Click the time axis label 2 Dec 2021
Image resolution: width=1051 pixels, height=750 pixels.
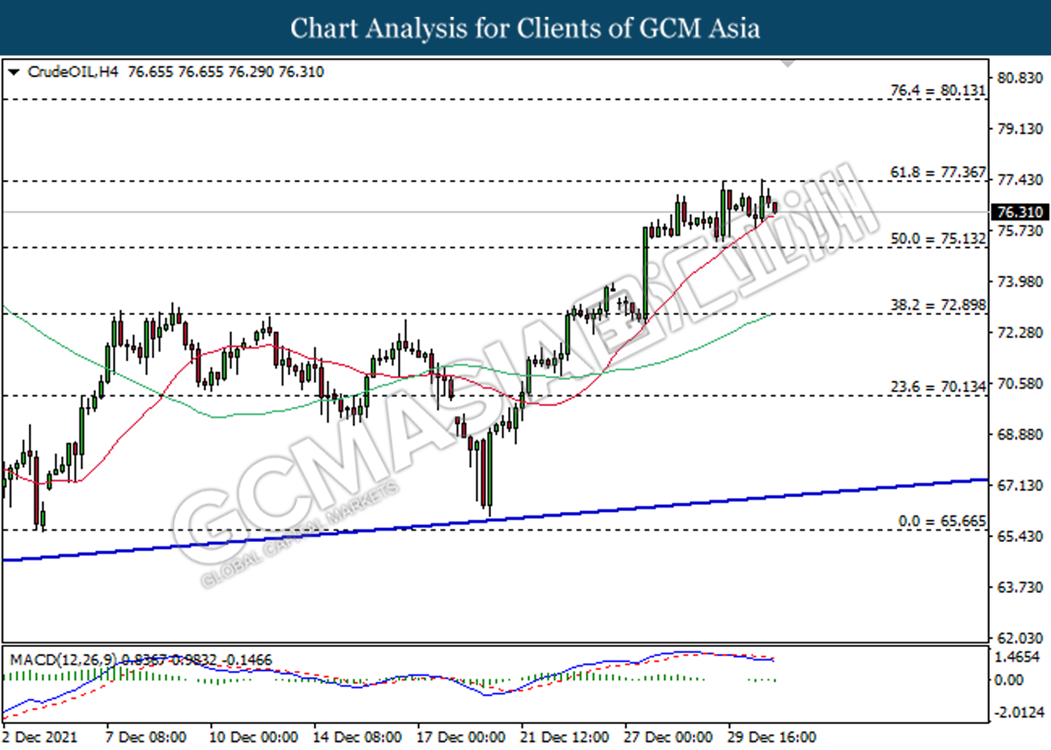point(40,737)
